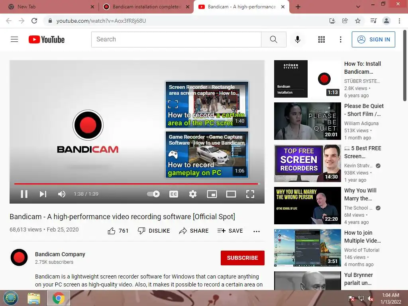The image size is (408, 306).
Task: Expand the tab search chevron
Action: pos(358,7)
